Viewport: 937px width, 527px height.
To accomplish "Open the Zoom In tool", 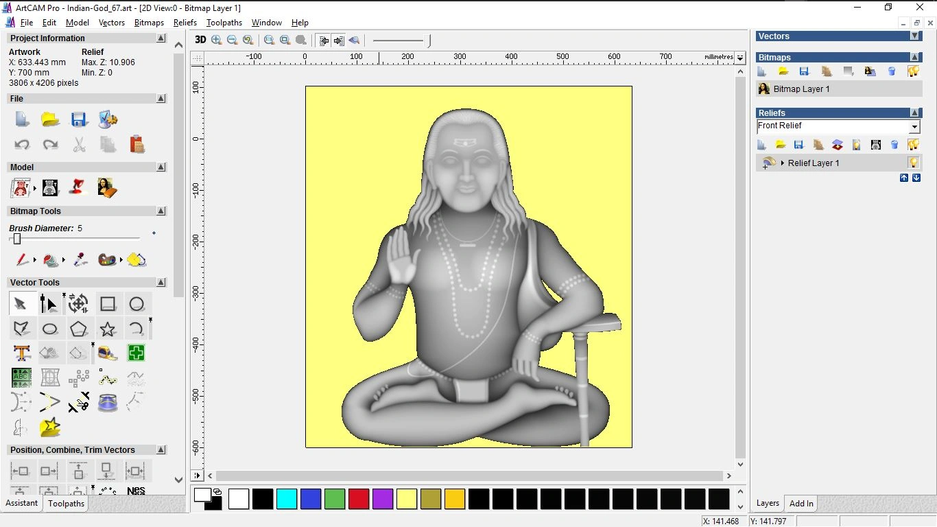I will (x=216, y=39).
